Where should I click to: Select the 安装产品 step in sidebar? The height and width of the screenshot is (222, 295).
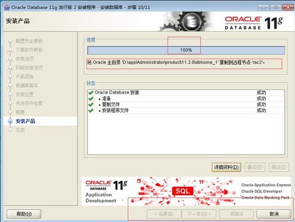point(25,121)
